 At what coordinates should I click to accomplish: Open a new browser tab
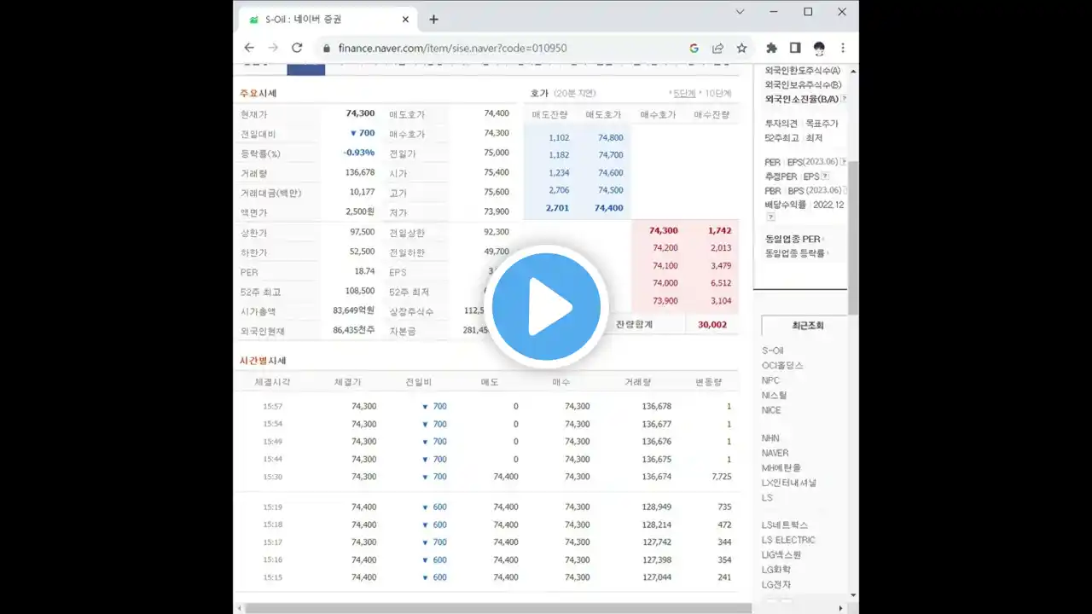click(x=433, y=19)
